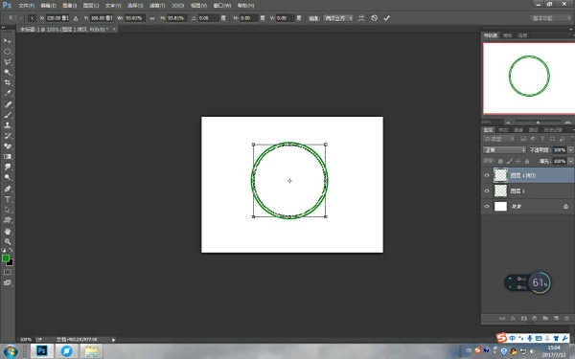Open the 3D menu in the menu bar
Viewport: 575px width, 359px height.
177,6
